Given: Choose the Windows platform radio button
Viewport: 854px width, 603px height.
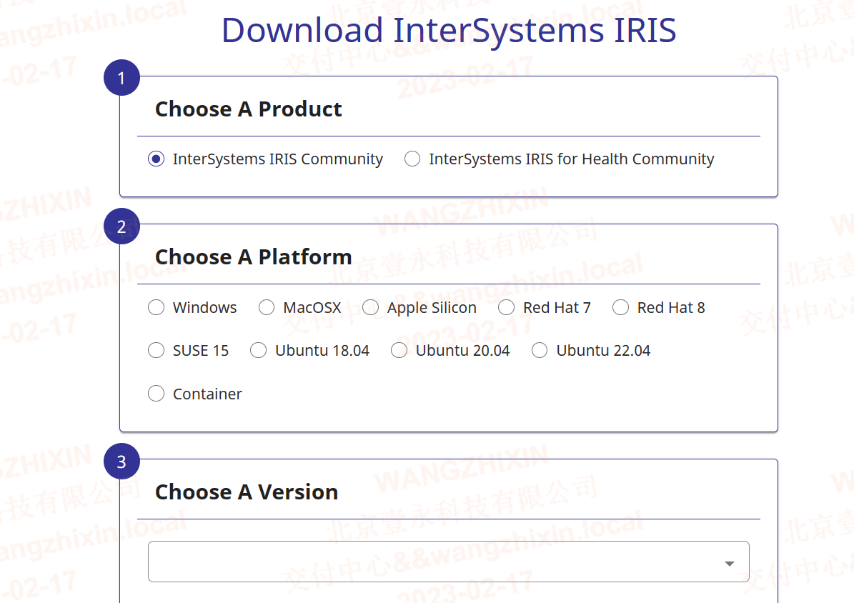Looking at the screenshot, I should [157, 308].
